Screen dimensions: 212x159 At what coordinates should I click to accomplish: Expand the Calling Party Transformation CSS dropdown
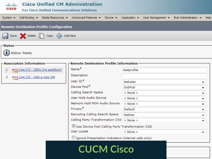(164, 120)
